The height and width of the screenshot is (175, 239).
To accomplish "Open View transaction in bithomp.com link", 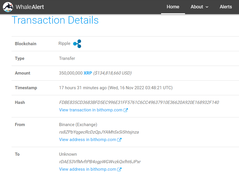I will [x=91, y=110].
